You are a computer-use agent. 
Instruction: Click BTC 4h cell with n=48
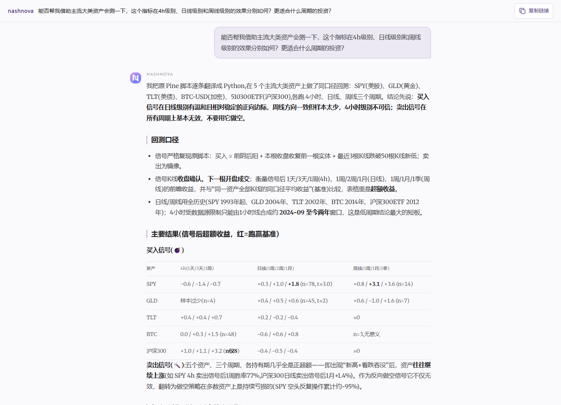tap(208, 334)
